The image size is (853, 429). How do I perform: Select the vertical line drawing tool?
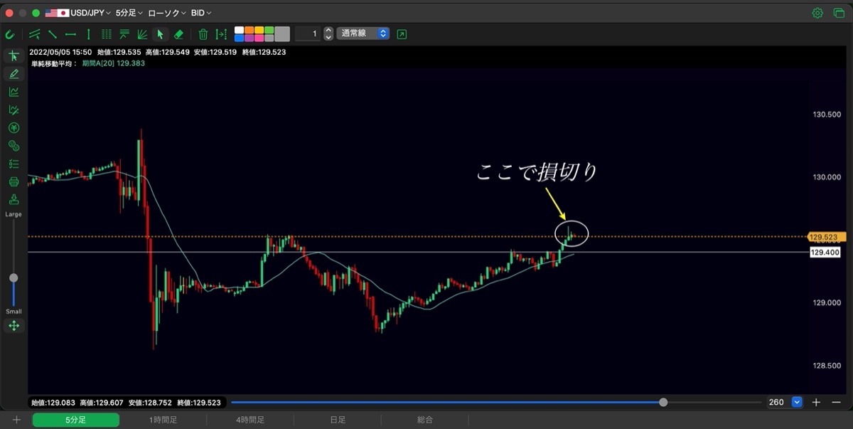point(88,33)
